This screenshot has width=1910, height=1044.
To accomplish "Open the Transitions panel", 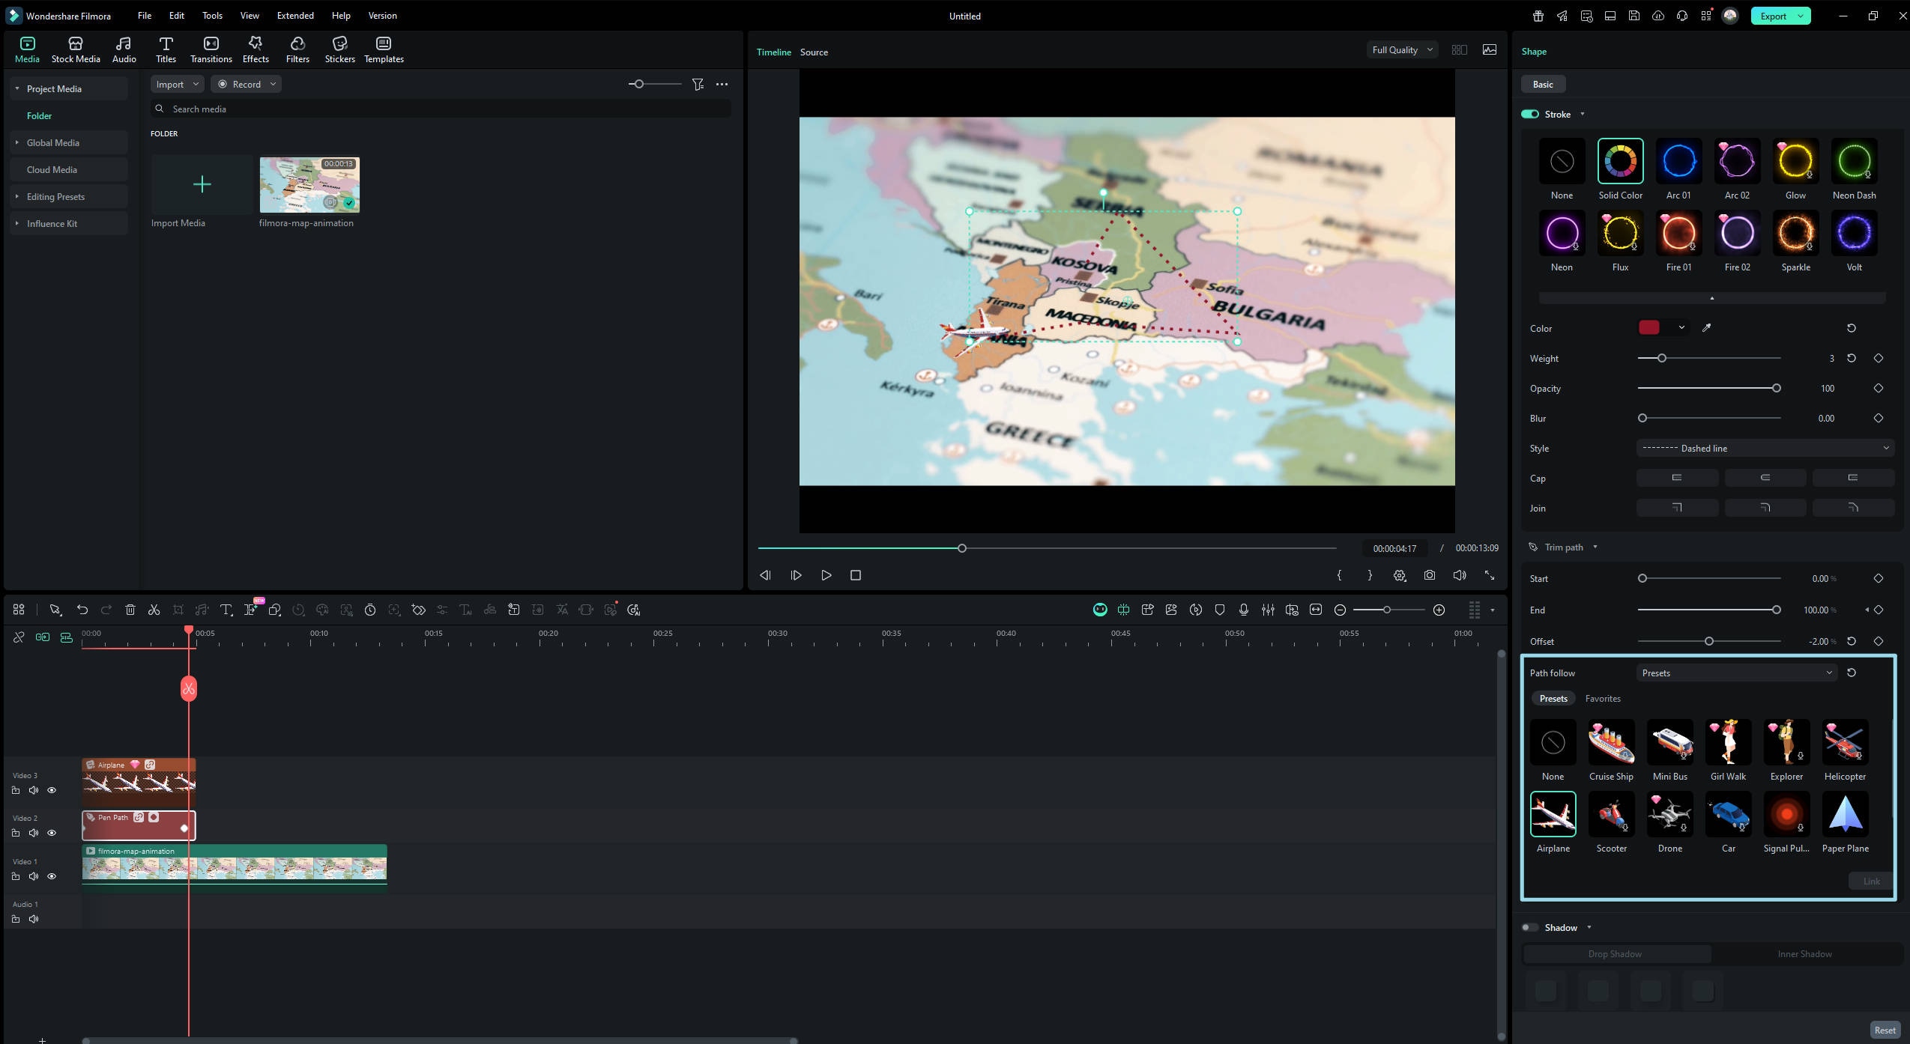I will (210, 48).
